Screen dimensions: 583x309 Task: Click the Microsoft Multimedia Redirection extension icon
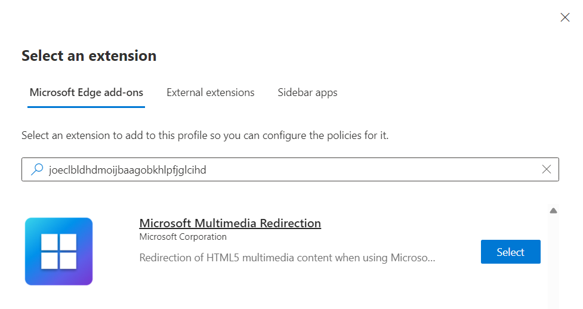58,251
